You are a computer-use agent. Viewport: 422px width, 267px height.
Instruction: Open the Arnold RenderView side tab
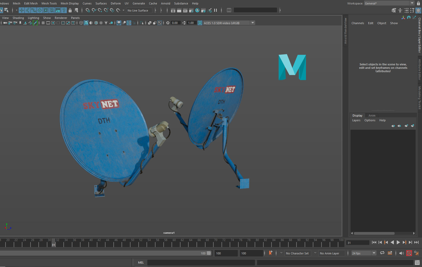pyautogui.click(x=345, y=31)
